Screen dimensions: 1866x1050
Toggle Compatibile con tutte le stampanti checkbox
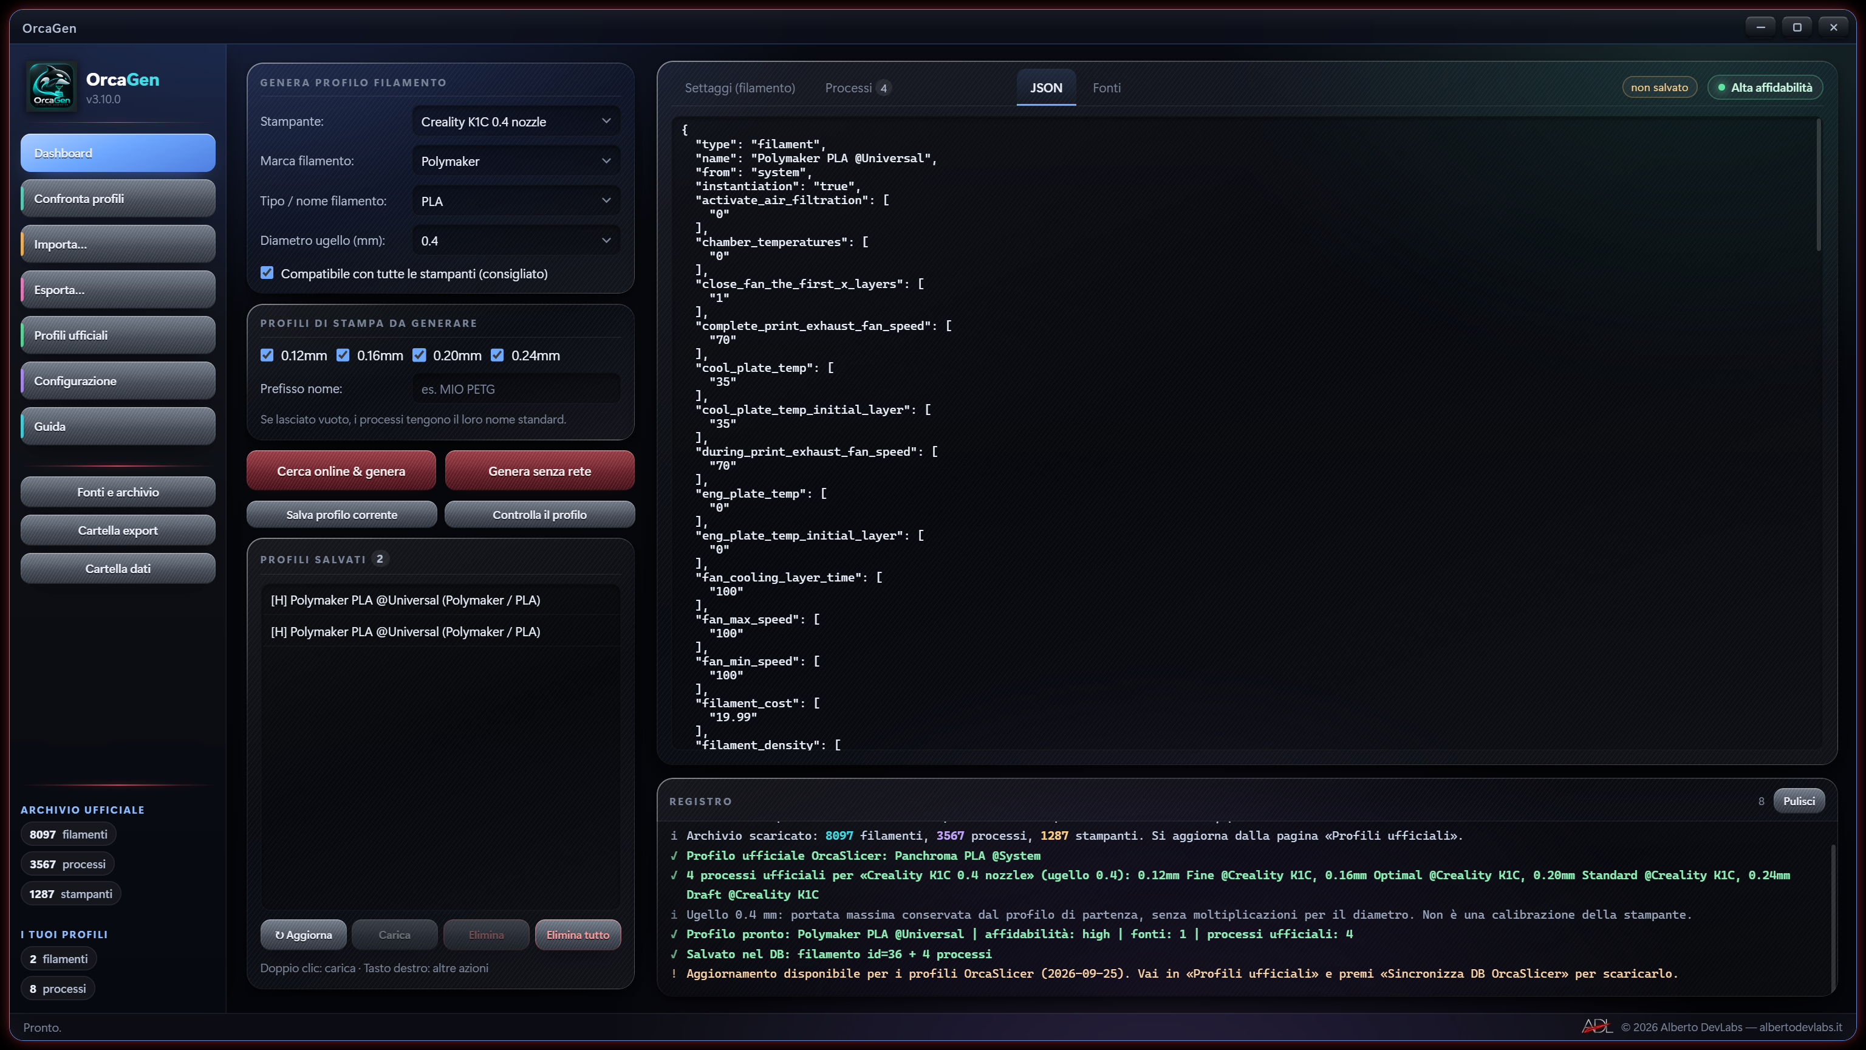click(267, 273)
